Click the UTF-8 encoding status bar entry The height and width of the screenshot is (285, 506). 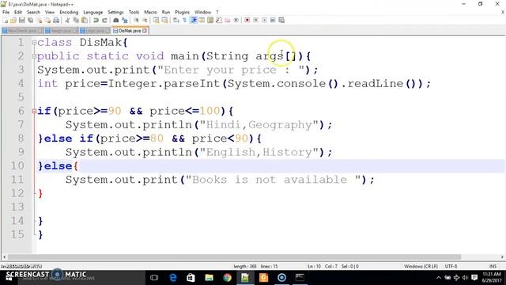click(451, 266)
